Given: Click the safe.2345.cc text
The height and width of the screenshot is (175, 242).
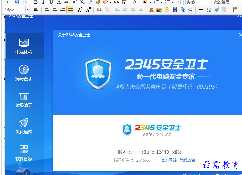Looking at the screenshot, I should click(157, 134).
